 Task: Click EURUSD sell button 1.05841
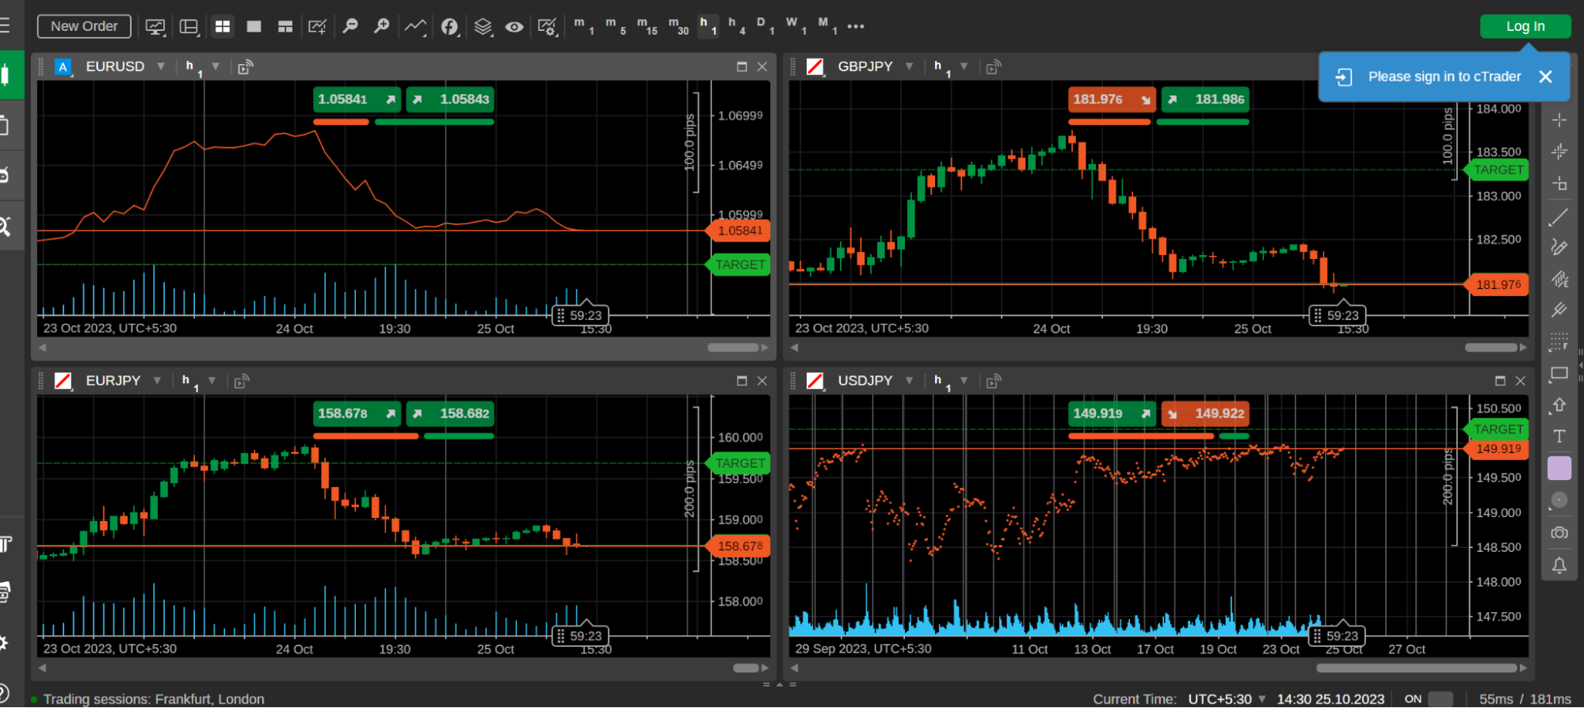pos(357,99)
